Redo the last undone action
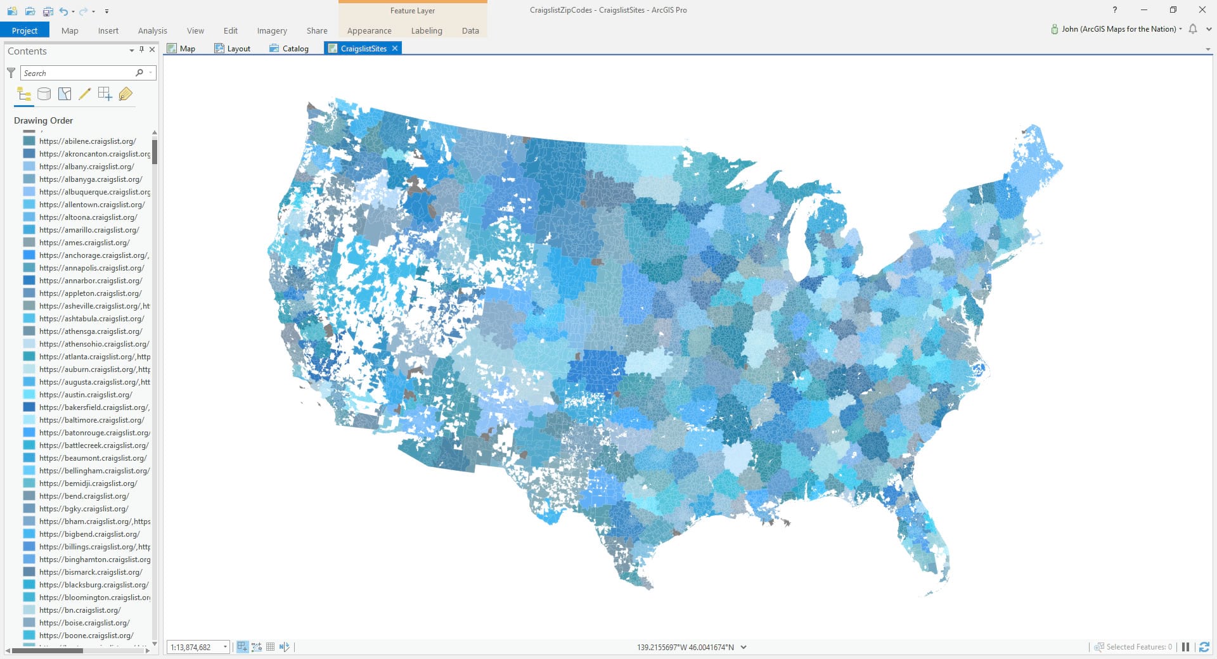The image size is (1217, 659). [84, 11]
